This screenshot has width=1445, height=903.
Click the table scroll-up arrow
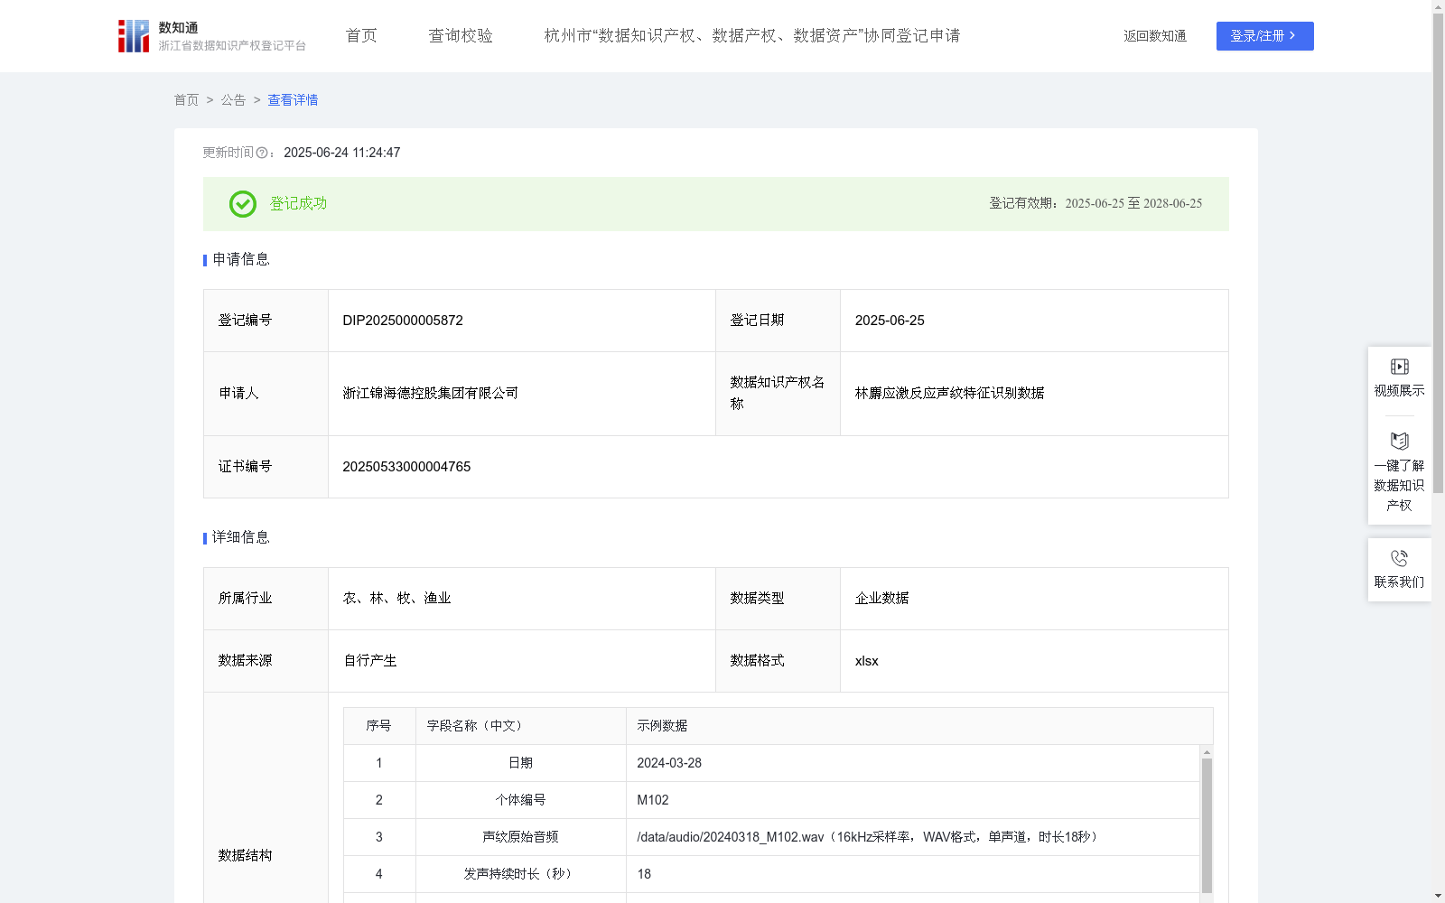click(x=1207, y=752)
